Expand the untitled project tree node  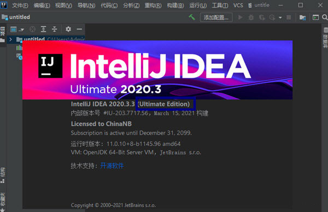[10, 39]
